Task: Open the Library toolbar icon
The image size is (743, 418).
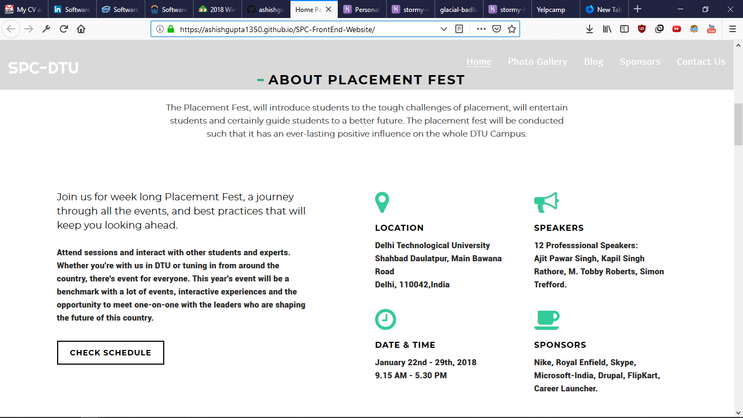Action: coord(606,29)
